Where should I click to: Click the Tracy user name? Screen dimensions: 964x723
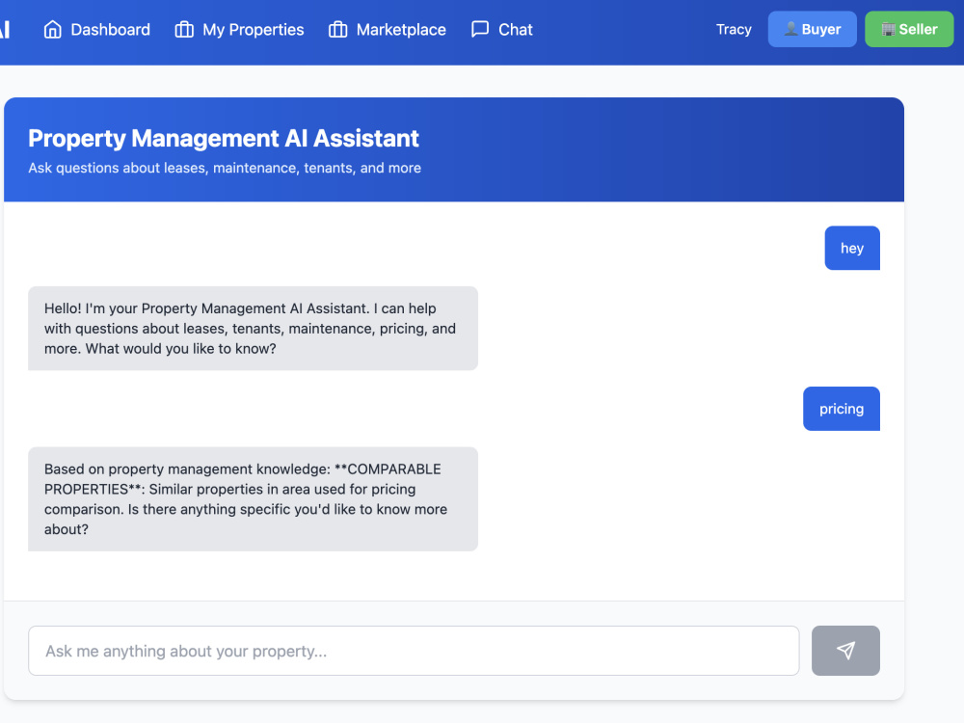(734, 30)
